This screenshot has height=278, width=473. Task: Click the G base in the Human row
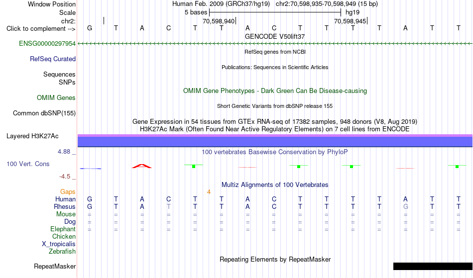[90, 199]
